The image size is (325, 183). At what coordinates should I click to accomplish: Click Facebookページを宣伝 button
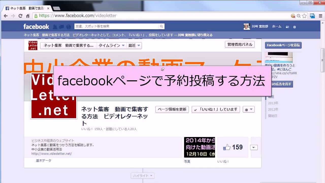tap(283, 45)
